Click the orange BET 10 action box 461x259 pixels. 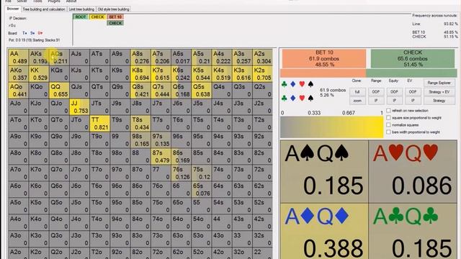pos(324,58)
